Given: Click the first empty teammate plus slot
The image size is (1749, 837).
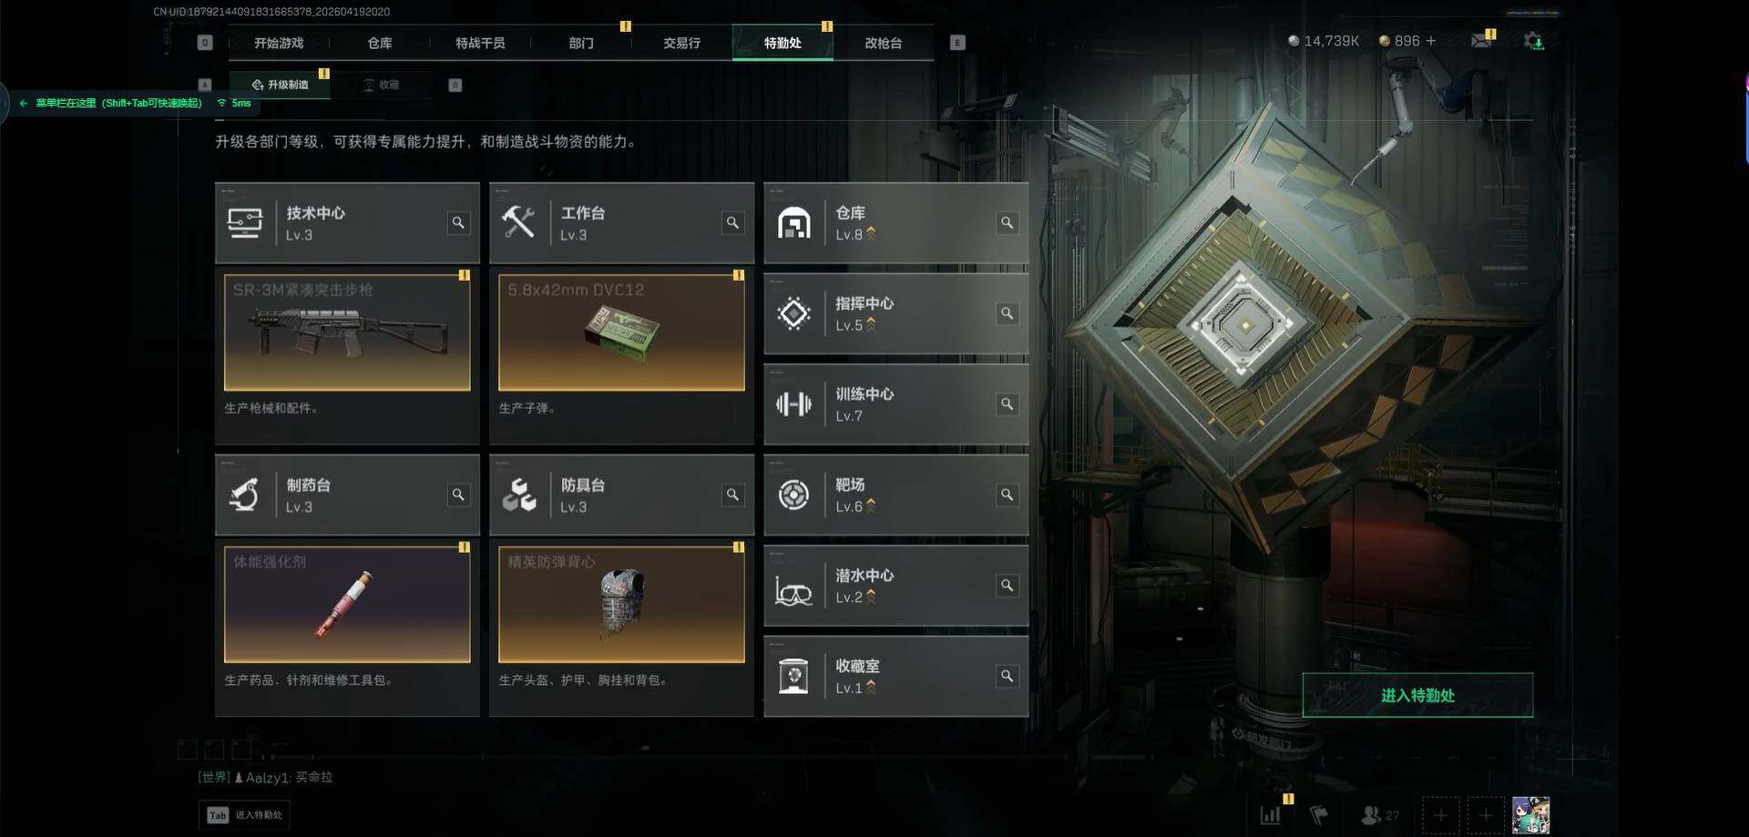Looking at the screenshot, I should pos(1440,815).
